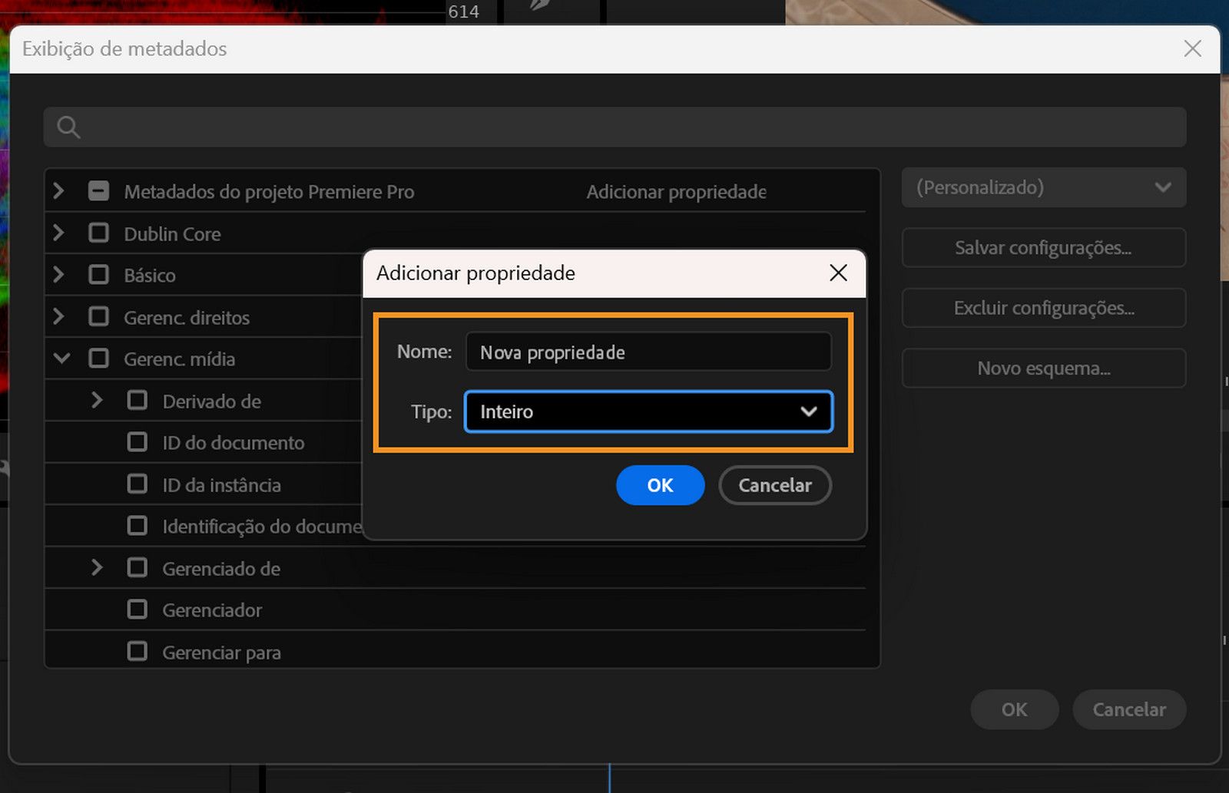Click the Adicionar propriedade link
Image resolution: width=1229 pixels, height=793 pixels.
pyautogui.click(x=676, y=192)
